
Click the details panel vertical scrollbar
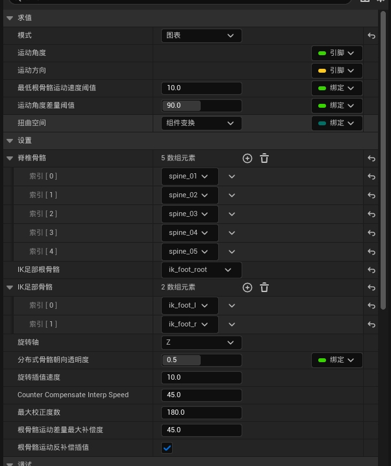point(383,160)
